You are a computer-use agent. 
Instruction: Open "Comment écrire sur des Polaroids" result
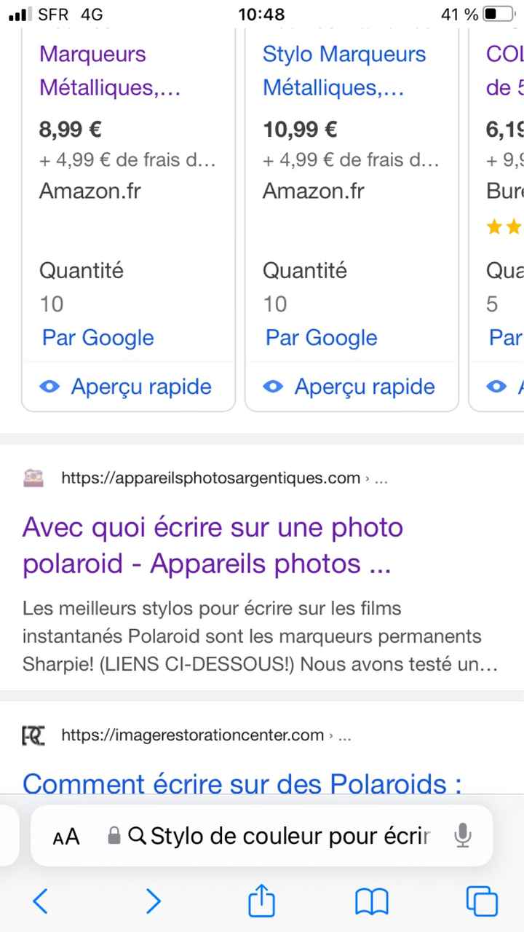pos(242,783)
